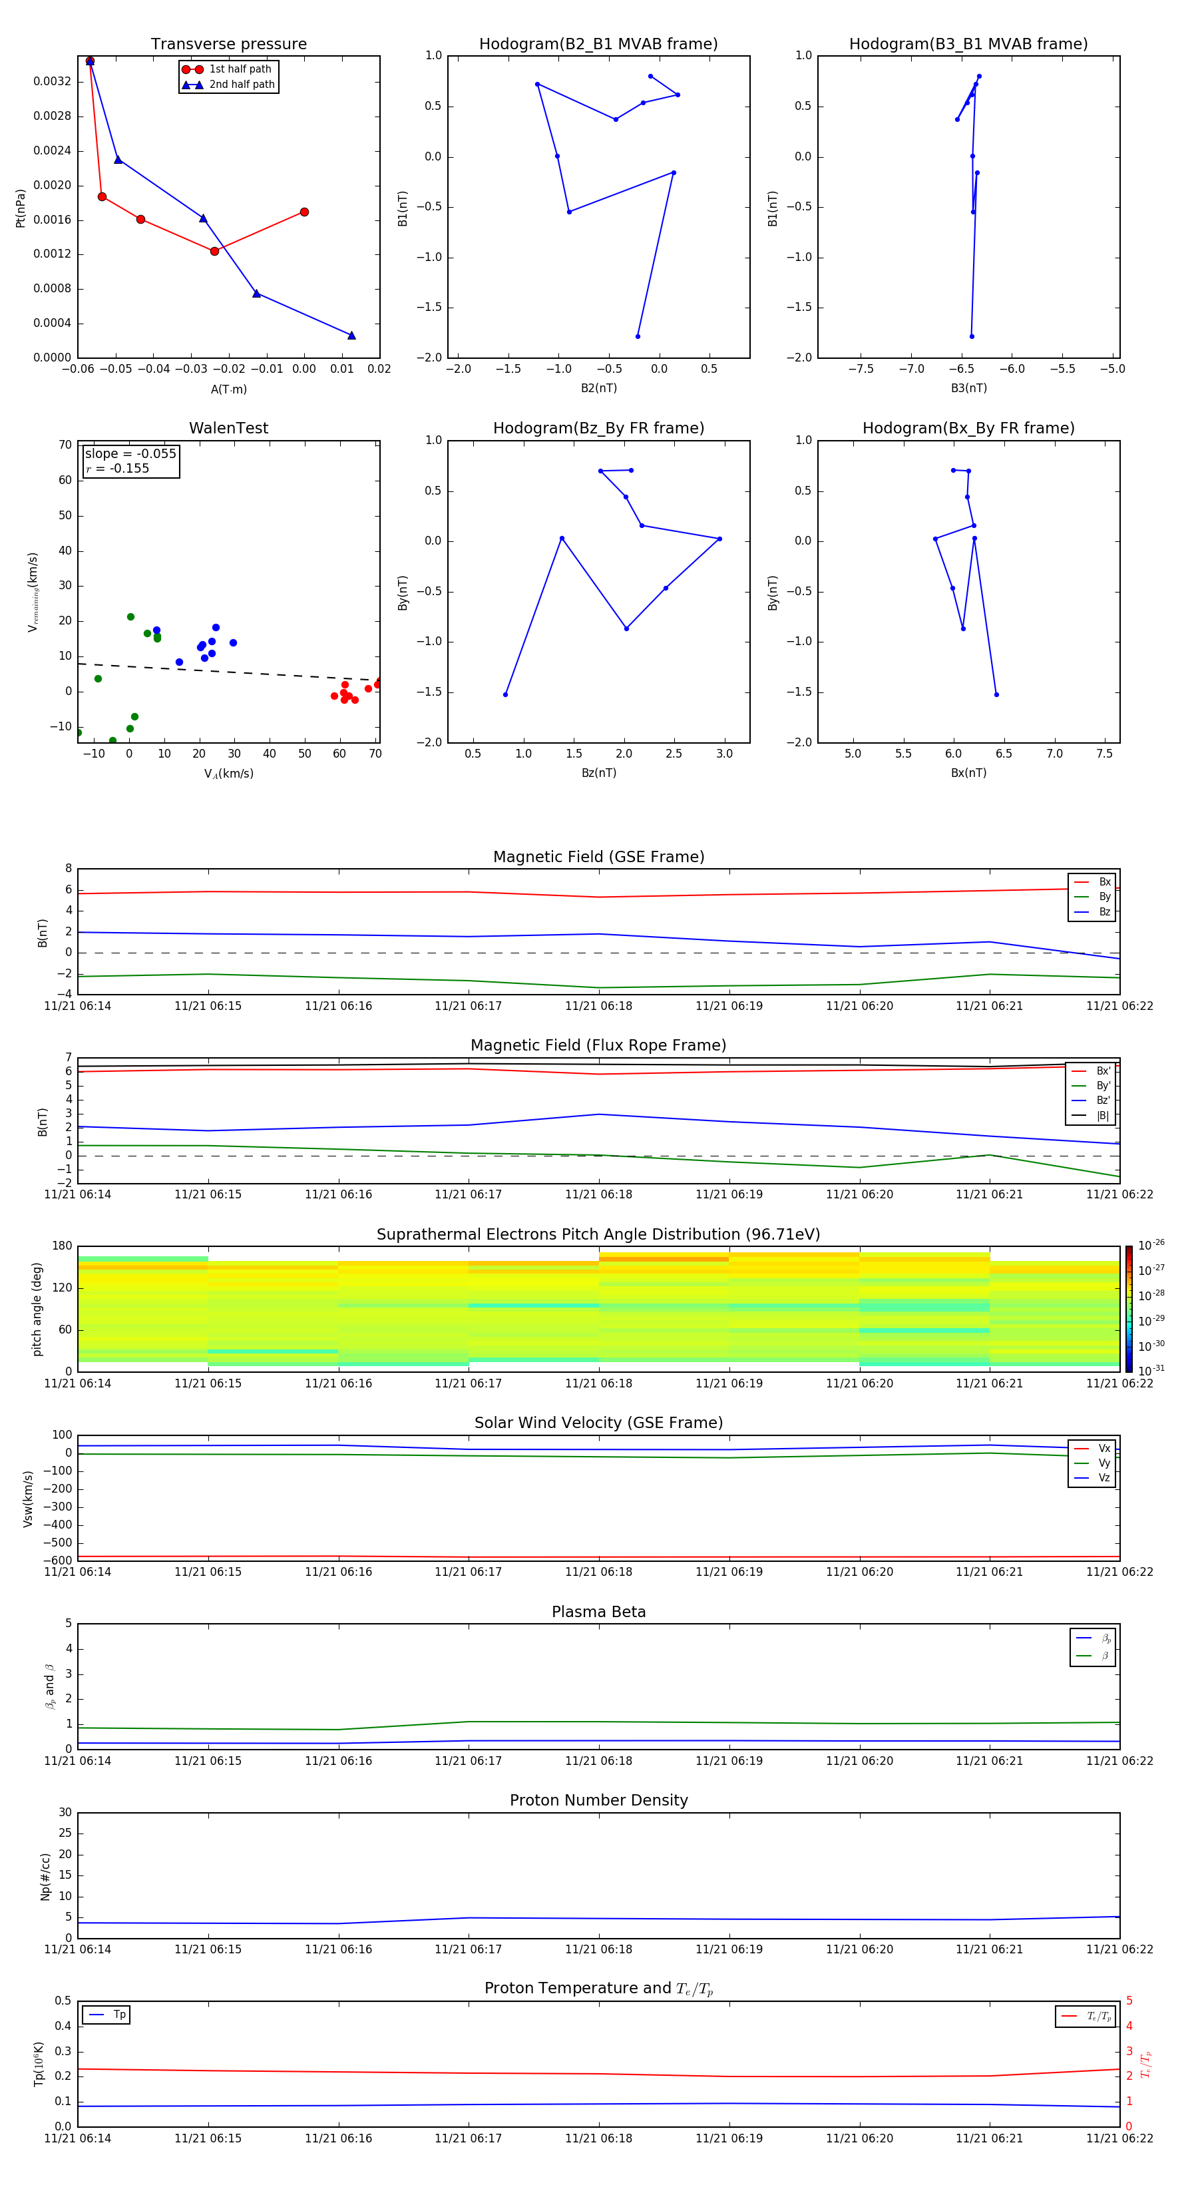Click the 'Plasma Beta' plot title
This screenshot has height=2197, width=1198.
tap(598, 1612)
